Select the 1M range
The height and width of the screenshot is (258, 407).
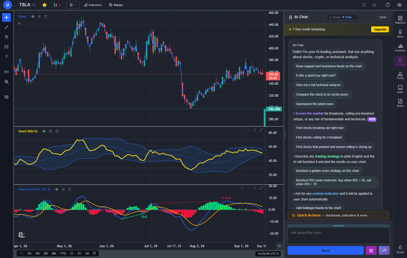click(37, 254)
